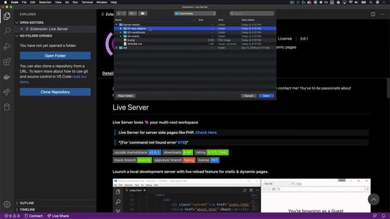Click the vscode marketplace version badge

pos(136,153)
